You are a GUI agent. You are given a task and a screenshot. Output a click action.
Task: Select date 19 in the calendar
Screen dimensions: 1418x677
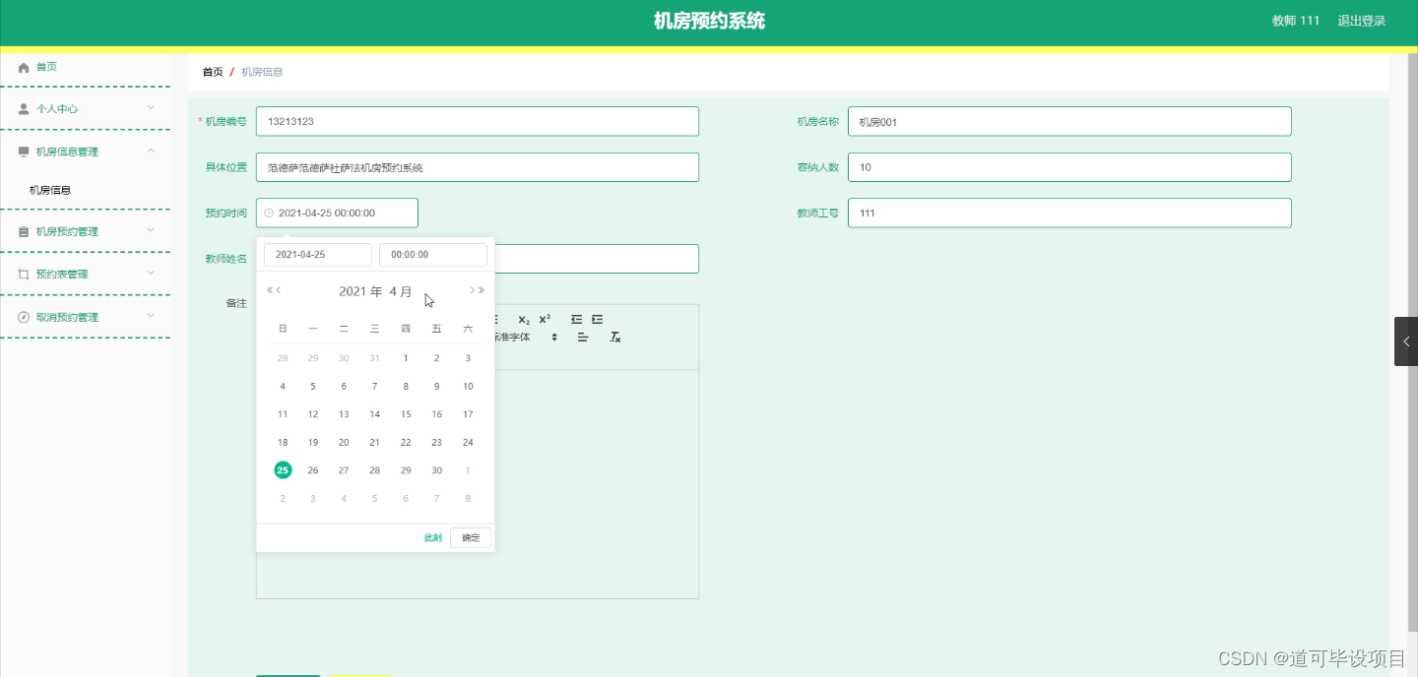pos(312,442)
